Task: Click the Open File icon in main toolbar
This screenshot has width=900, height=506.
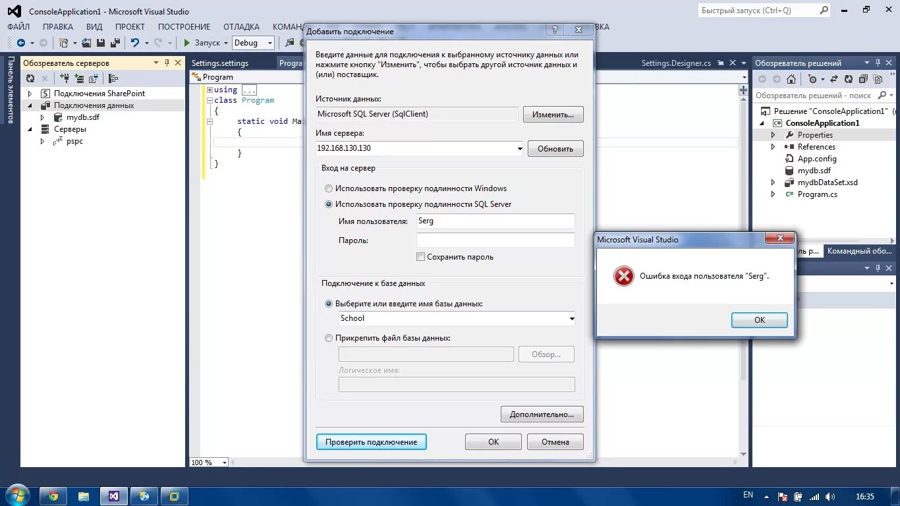Action: click(86, 43)
